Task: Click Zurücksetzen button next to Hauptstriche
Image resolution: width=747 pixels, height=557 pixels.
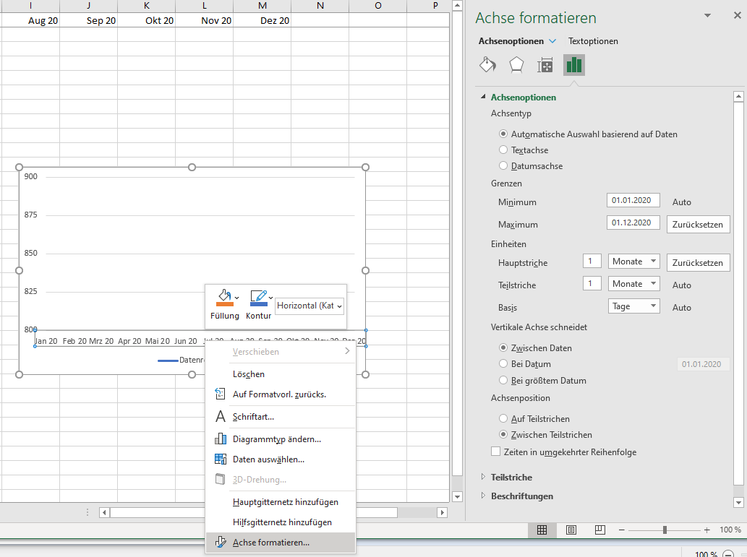Action: (698, 262)
